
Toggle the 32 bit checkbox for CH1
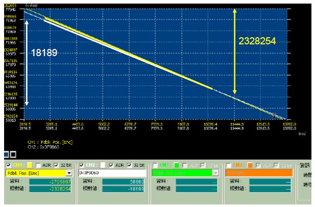(56, 165)
